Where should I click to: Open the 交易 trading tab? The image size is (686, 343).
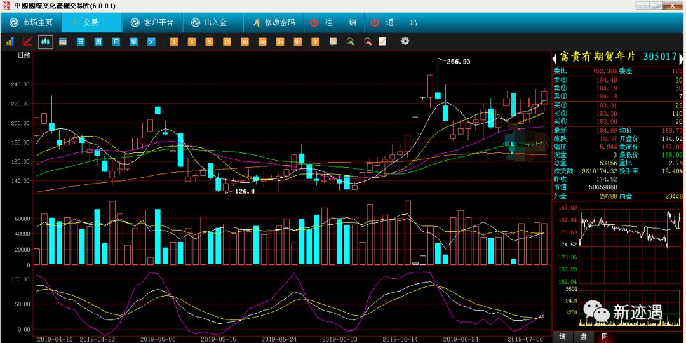91,22
